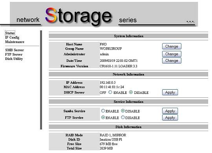Click MAC address 00:11:41:01:1c:24

pos(112,87)
